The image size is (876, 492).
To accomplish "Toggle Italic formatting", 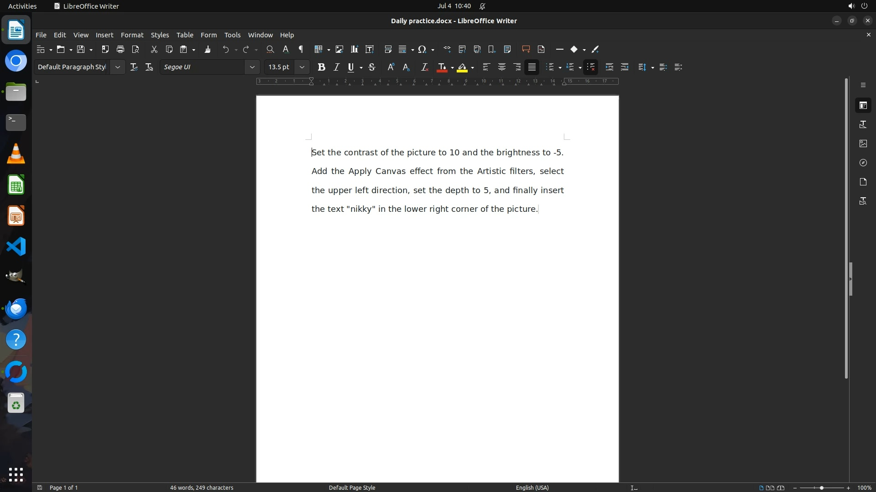I will 336,67.
